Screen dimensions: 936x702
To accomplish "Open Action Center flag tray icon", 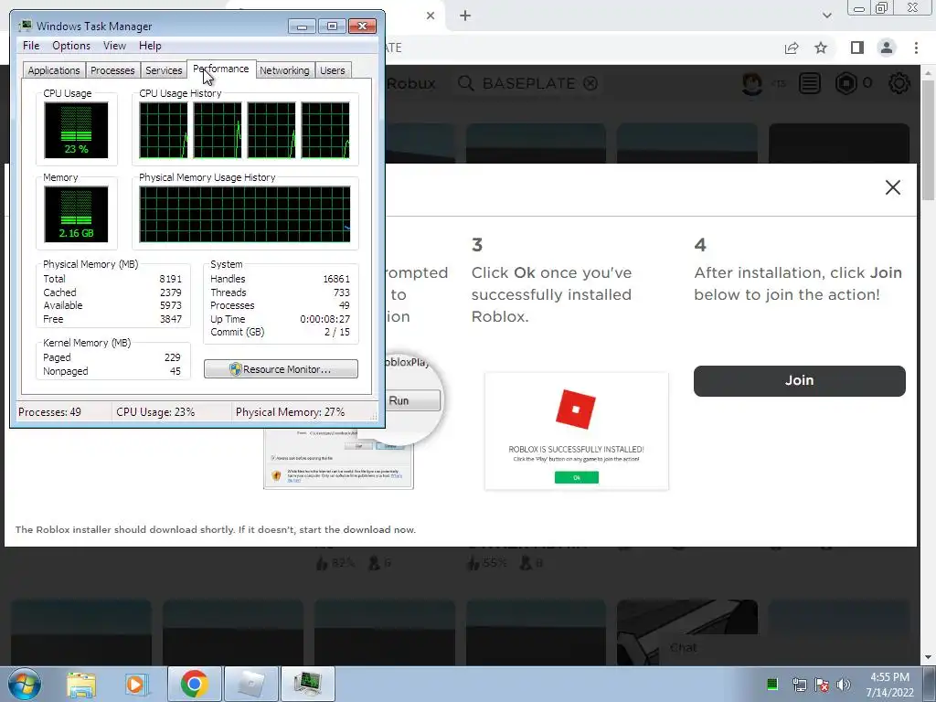I will [822, 684].
